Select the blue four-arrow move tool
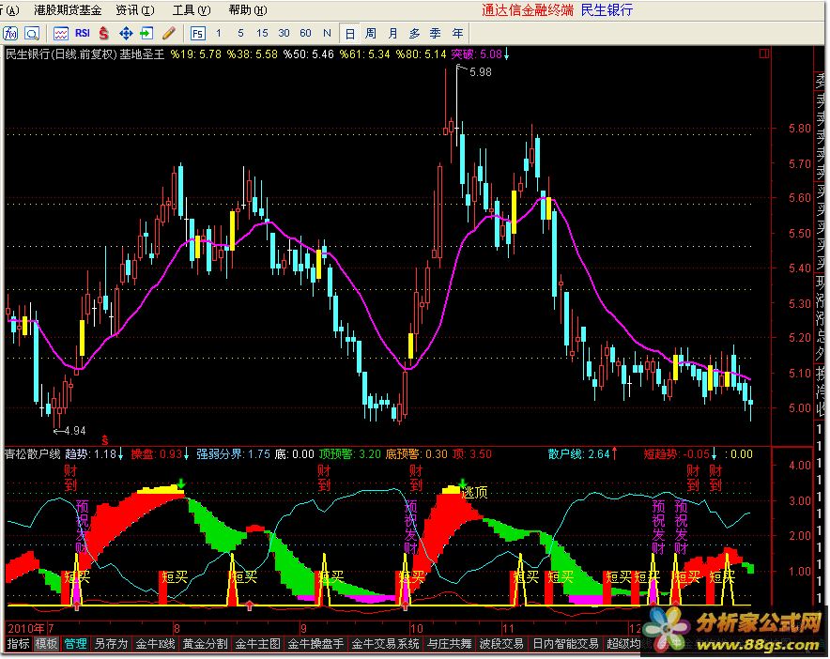The image size is (830, 659). [126, 34]
